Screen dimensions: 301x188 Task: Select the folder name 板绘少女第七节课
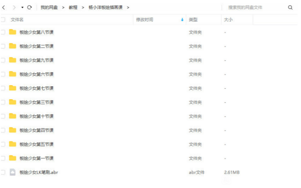pos(36,88)
